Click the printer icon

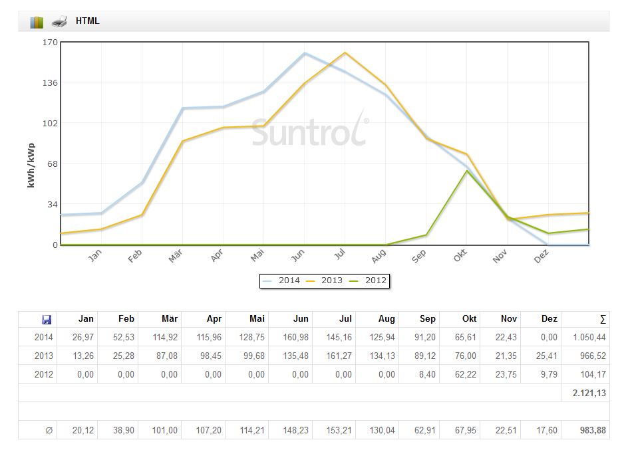point(59,21)
